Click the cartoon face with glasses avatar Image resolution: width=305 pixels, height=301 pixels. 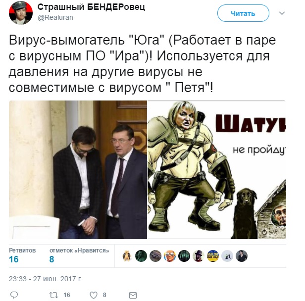(170, 255)
